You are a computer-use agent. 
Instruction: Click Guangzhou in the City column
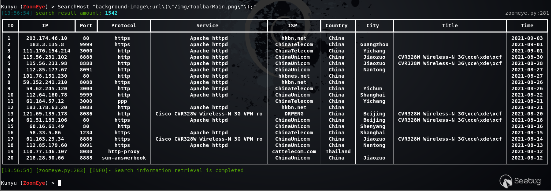click(x=374, y=44)
